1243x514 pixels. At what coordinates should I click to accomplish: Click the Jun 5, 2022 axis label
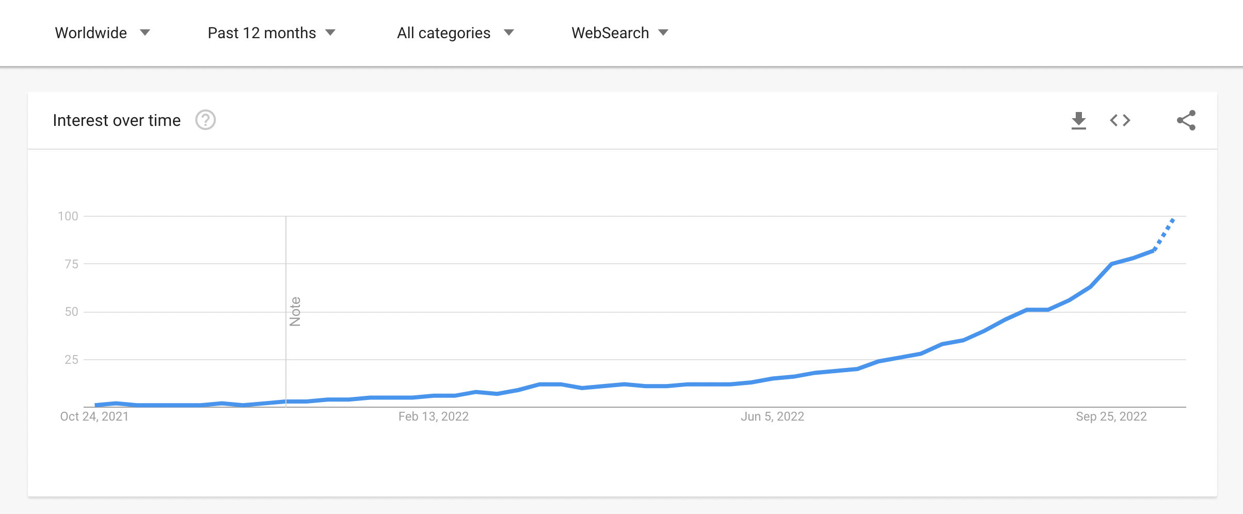tap(772, 416)
